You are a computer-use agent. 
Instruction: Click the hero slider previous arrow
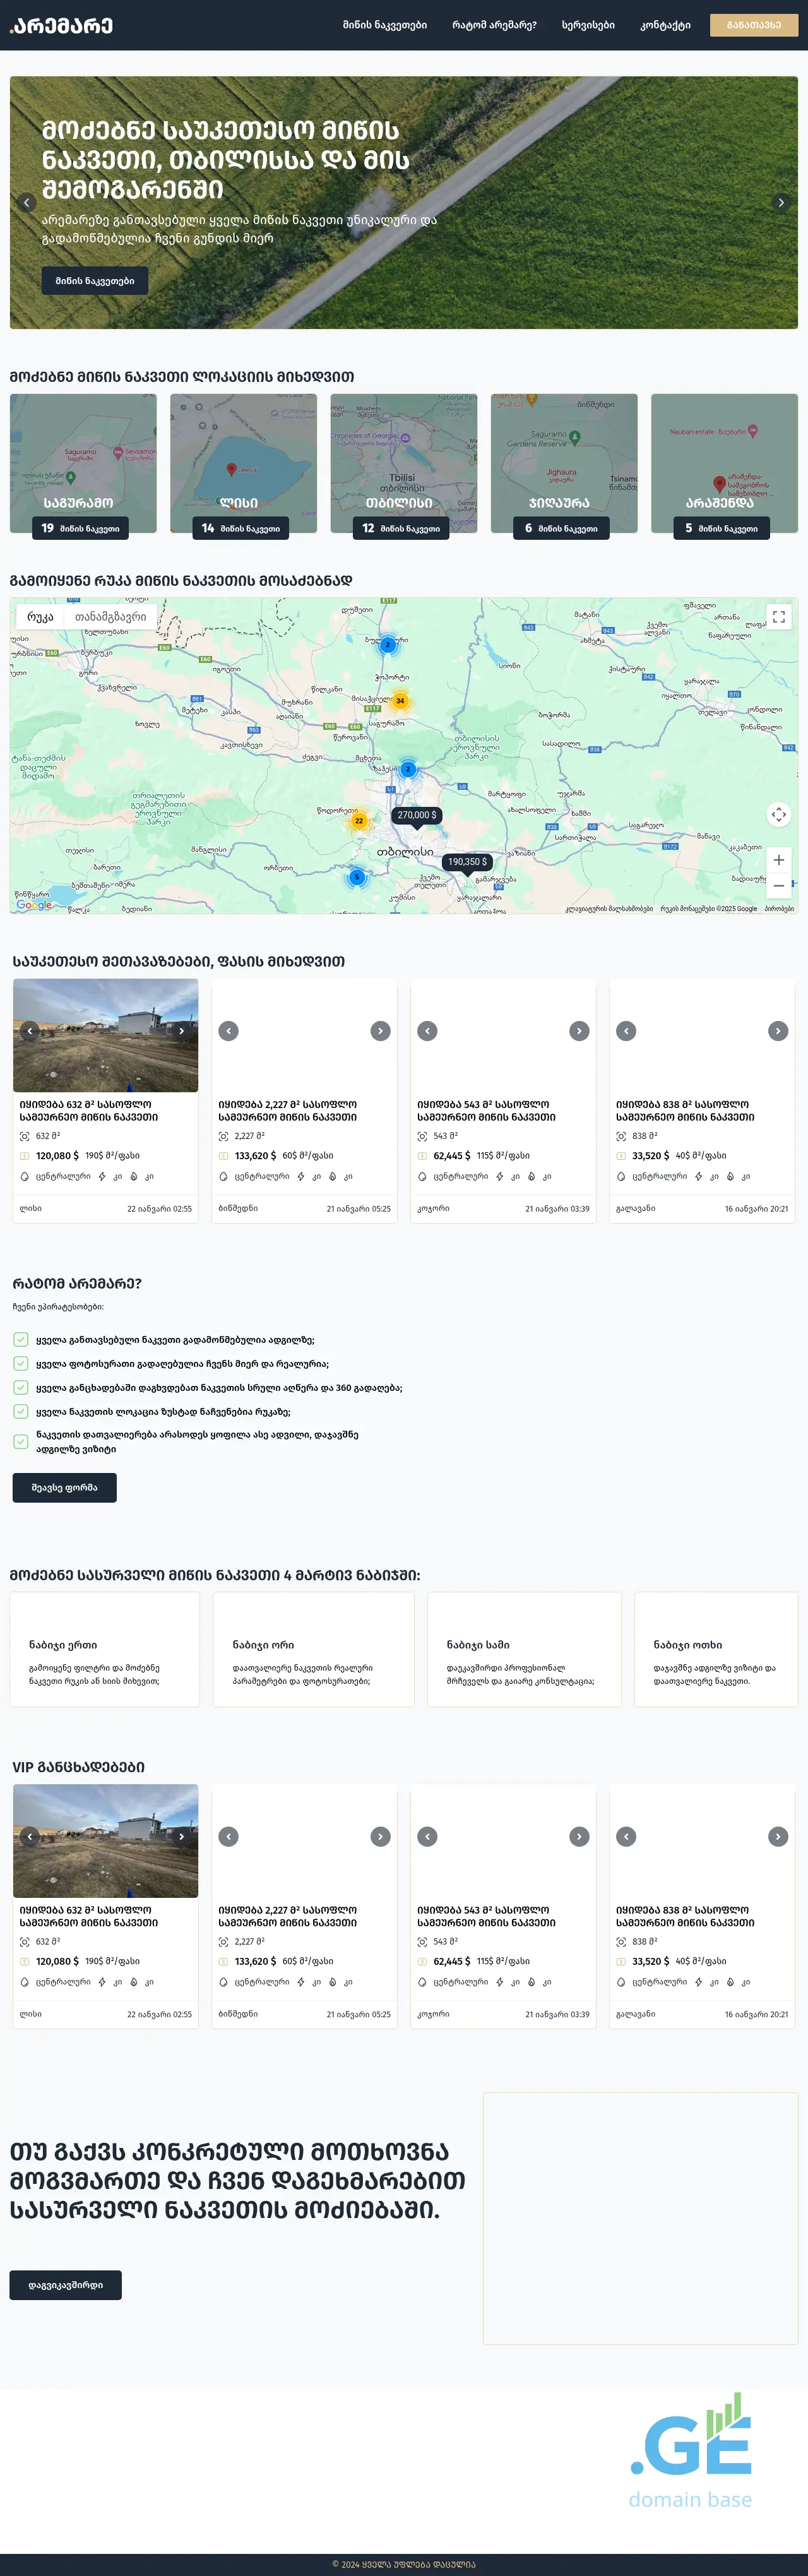point(27,202)
